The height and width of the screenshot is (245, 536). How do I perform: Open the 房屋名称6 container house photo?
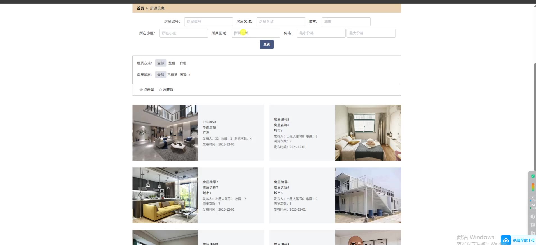(368, 195)
